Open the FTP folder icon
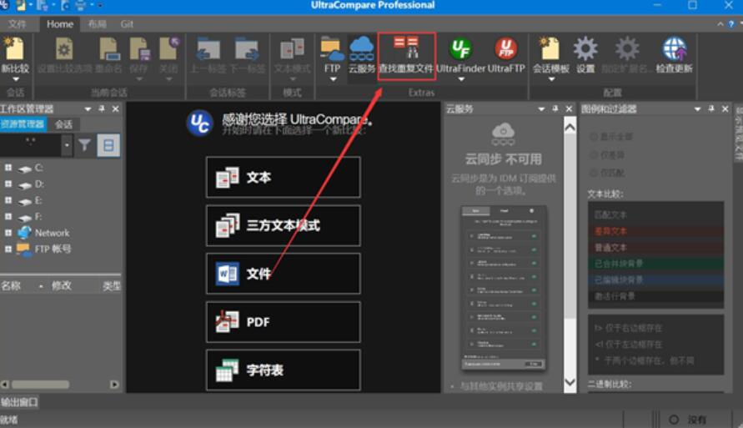Viewport: 743px width, 428px height. pos(332,48)
